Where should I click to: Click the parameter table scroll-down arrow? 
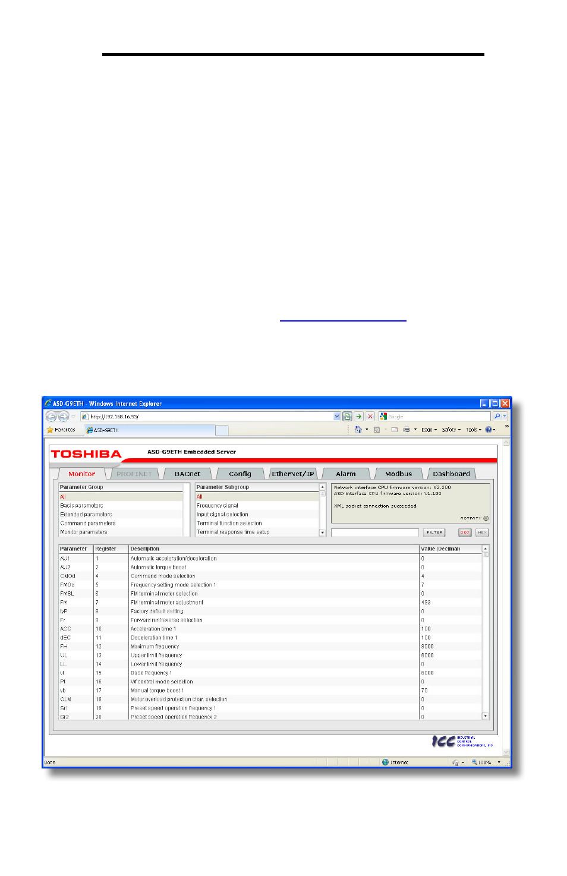(486, 716)
